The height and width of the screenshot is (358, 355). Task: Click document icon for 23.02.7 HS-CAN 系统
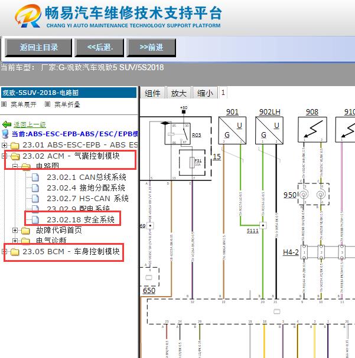[x=35, y=198]
